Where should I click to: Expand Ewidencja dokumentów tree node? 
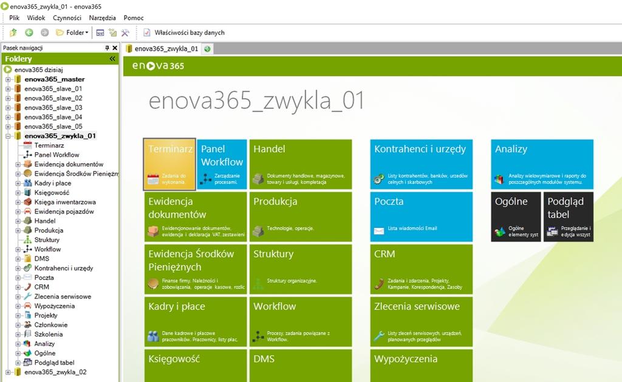(x=18, y=164)
